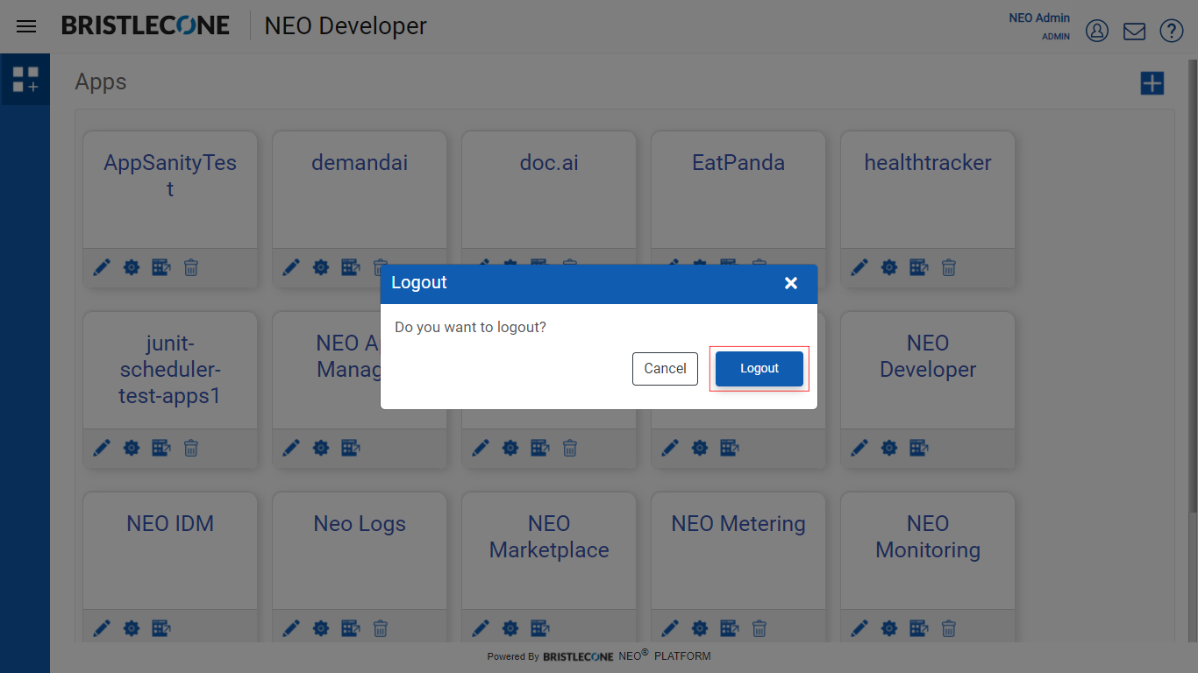Edit the AppSanityTest app with pencil icon

102,267
